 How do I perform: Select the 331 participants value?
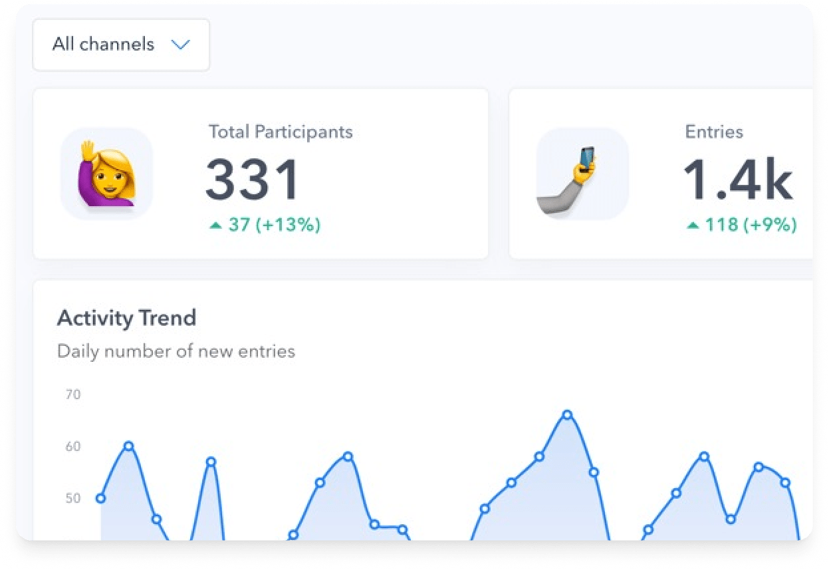click(x=252, y=180)
